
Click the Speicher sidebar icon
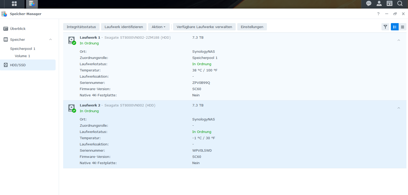coord(6,39)
